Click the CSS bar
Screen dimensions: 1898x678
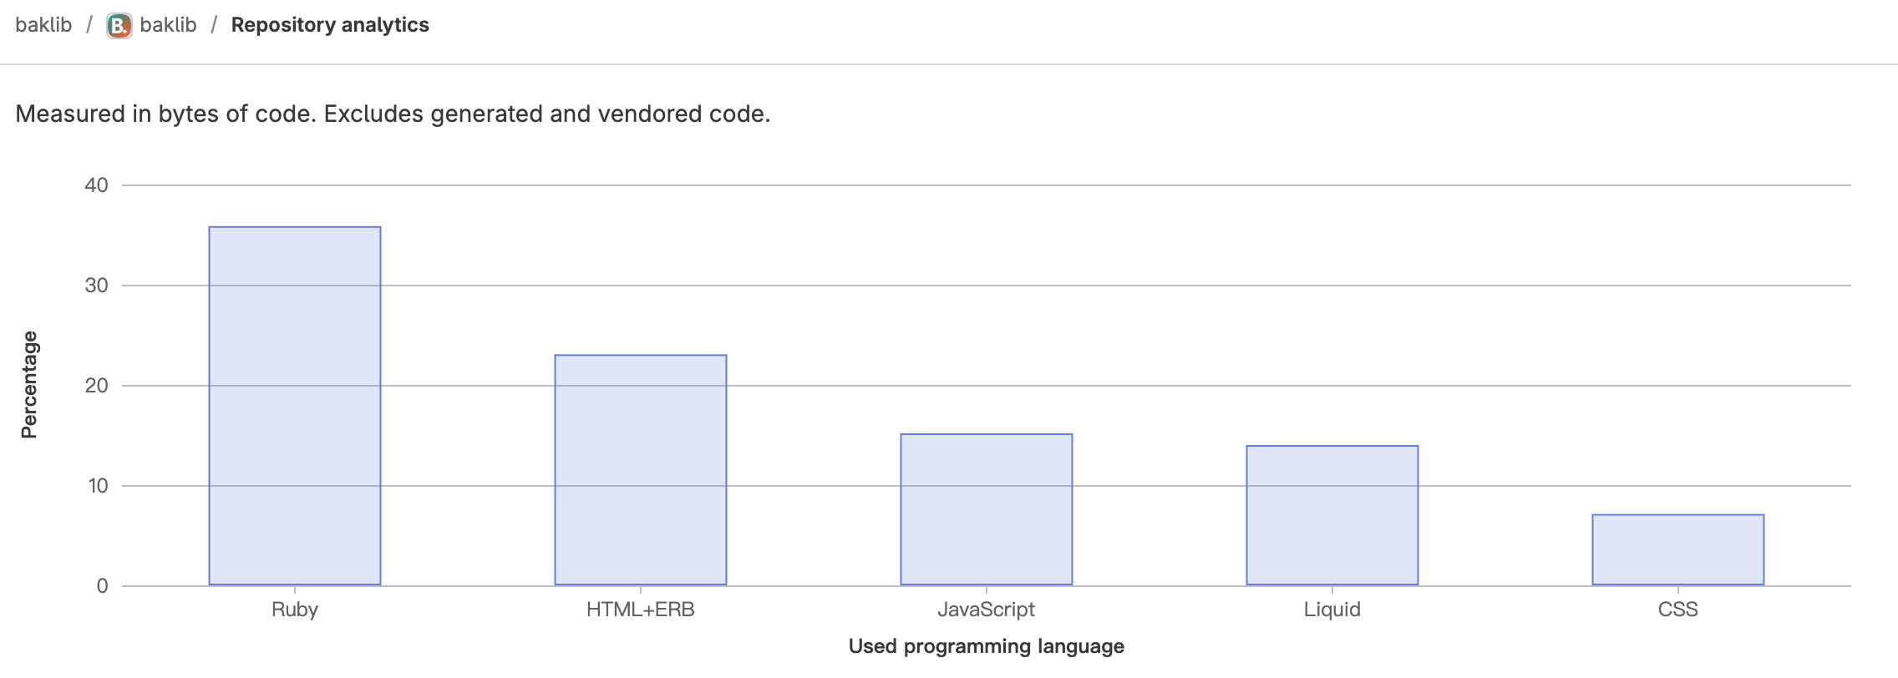1678,549
